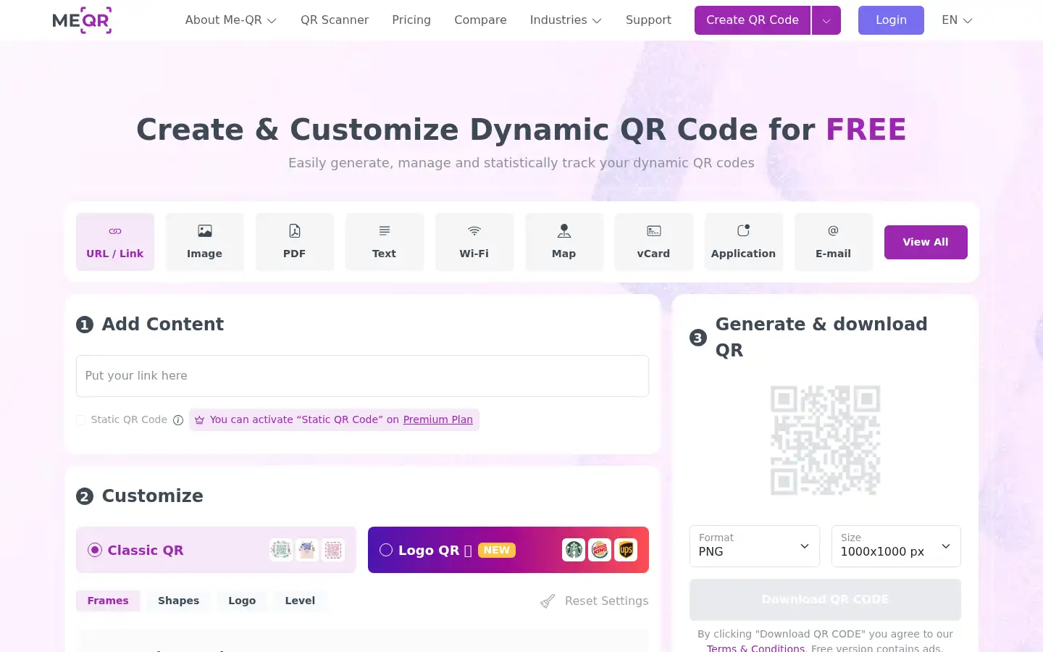Switch to the Frames tab
This screenshot has width=1043, height=652.
coord(108,601)
